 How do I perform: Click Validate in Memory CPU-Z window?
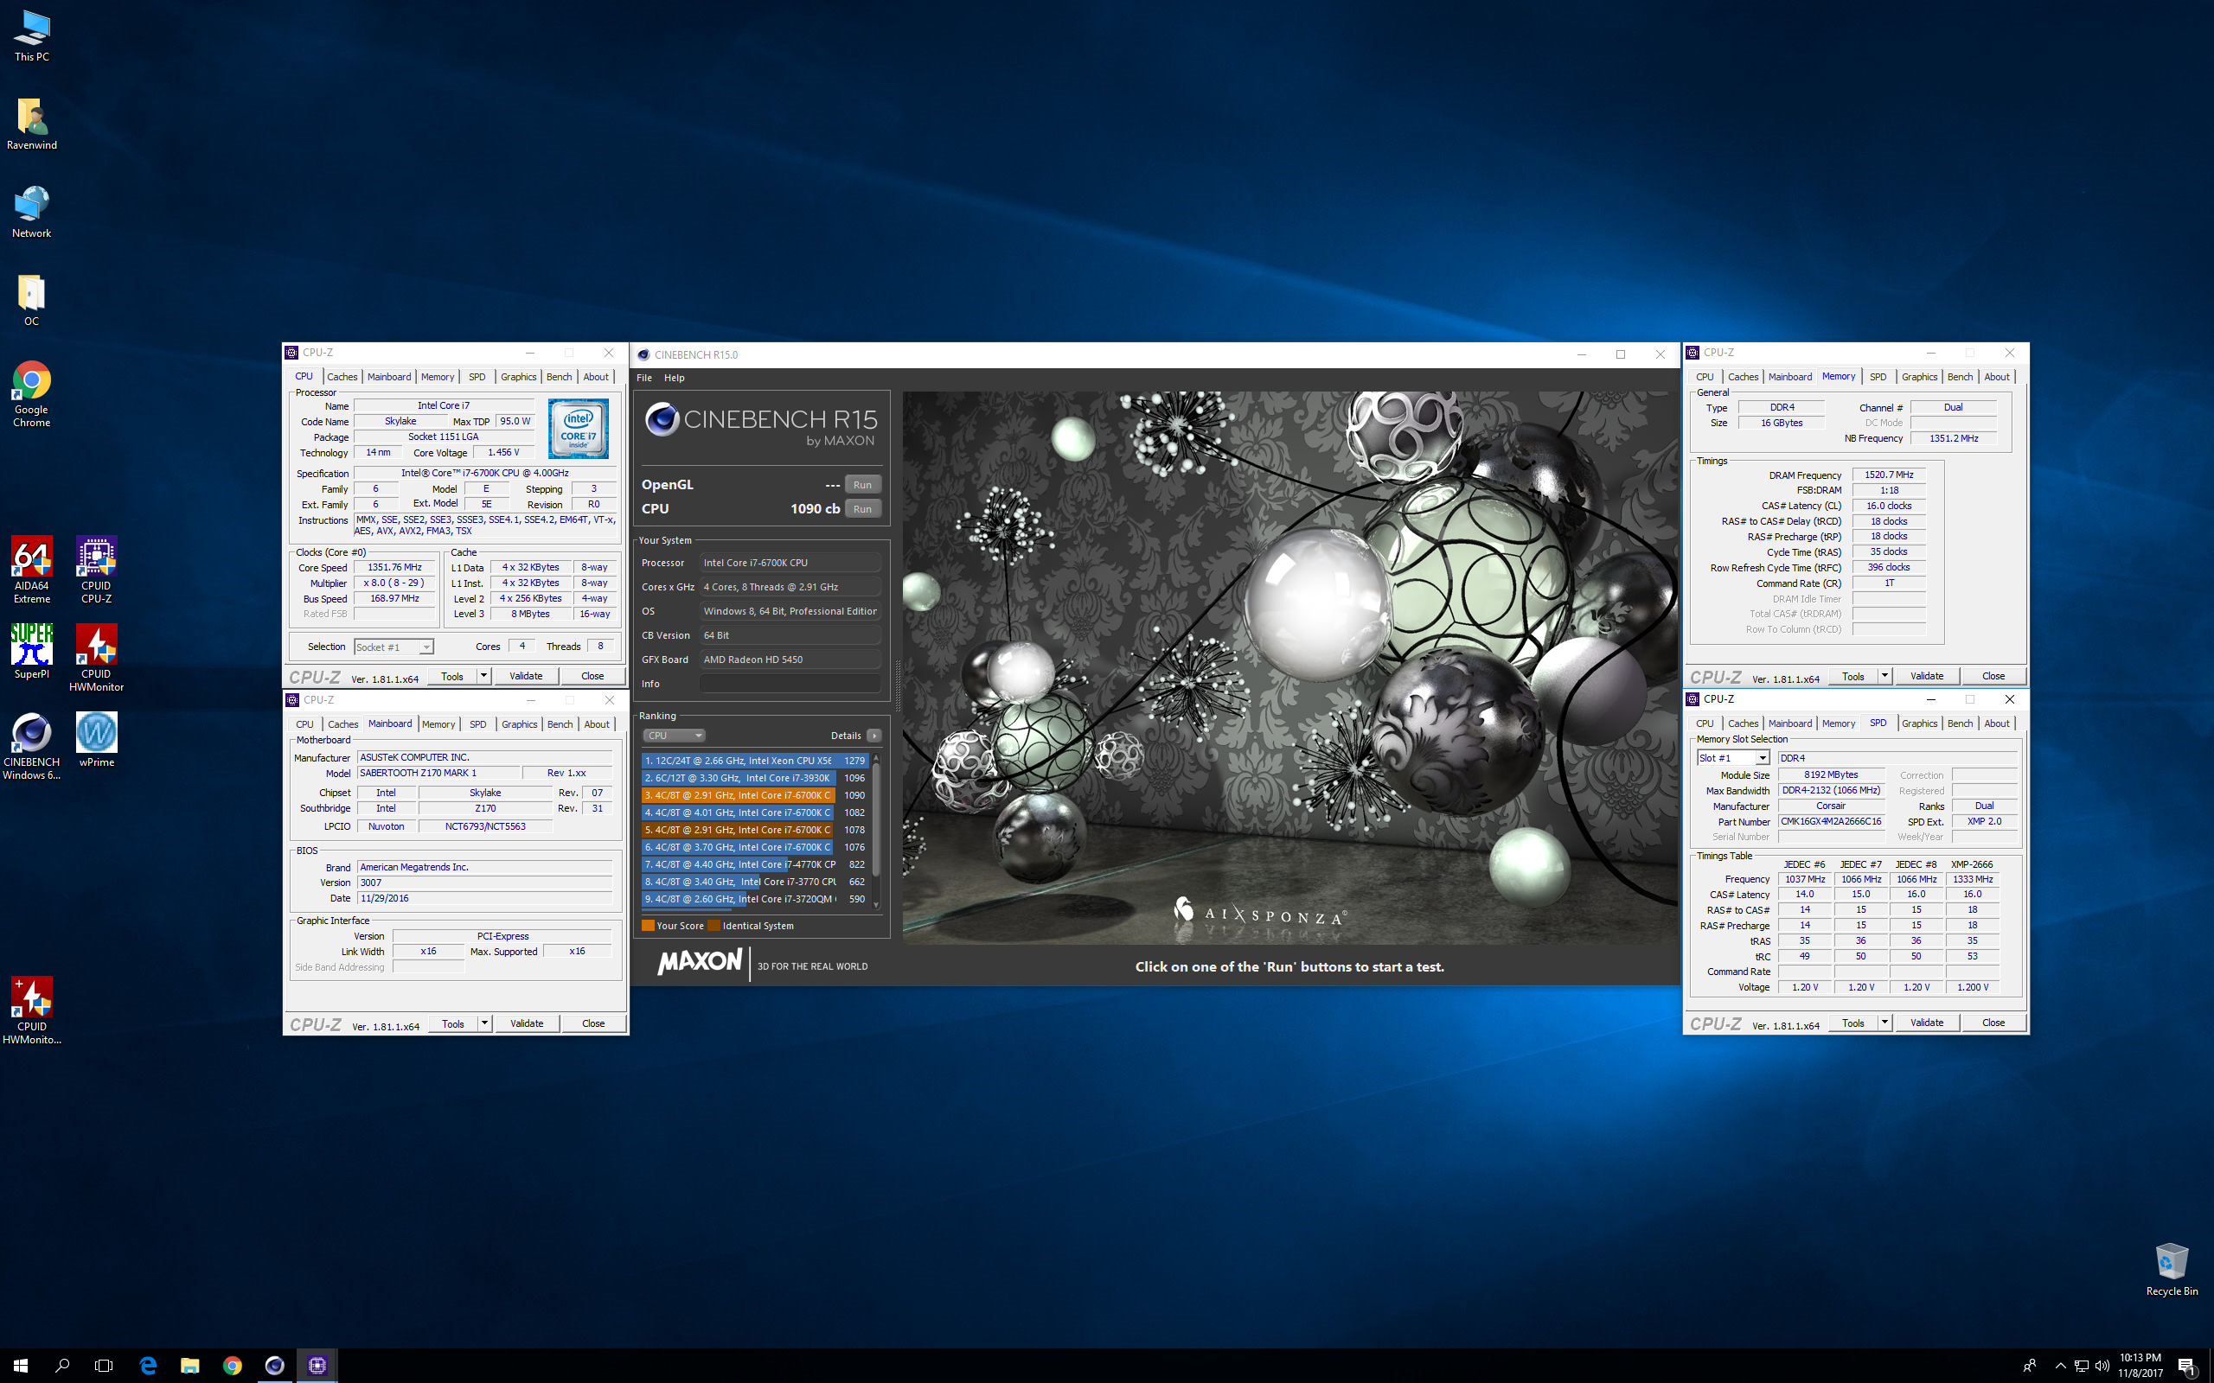(1927, 676)
